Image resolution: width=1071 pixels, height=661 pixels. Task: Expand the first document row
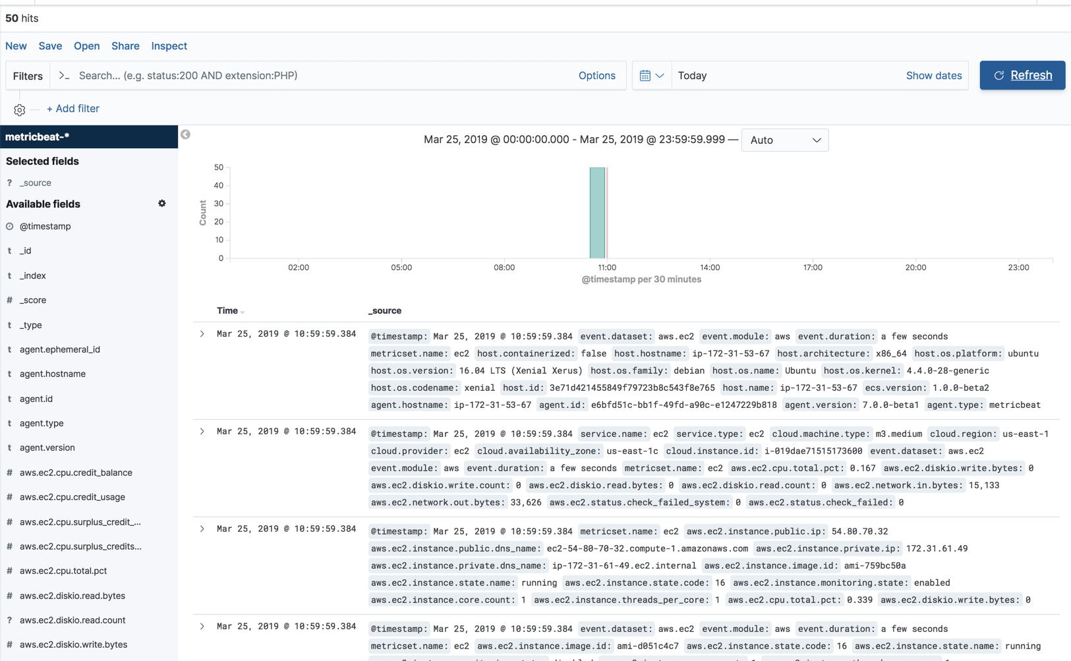[x=202, y=334]
